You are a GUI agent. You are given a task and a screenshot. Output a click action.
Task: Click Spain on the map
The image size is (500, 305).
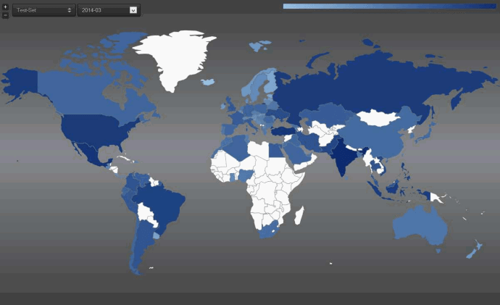point(229,129)
